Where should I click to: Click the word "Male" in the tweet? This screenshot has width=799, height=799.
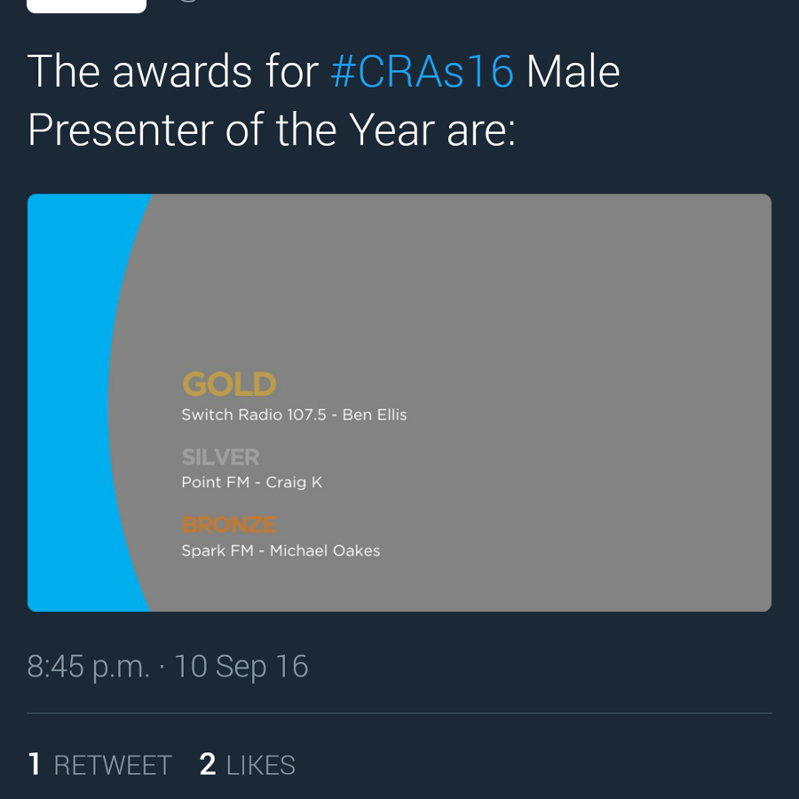pyautogui.click(x=573, y=72)
